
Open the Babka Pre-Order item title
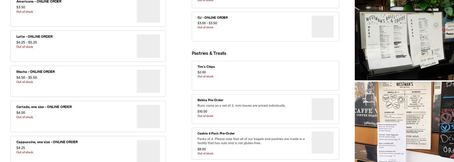click(x=210, y=100)
